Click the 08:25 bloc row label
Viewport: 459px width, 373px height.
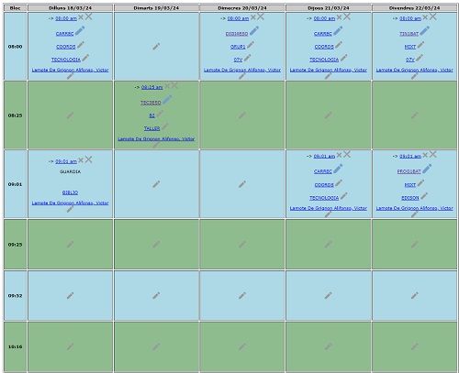pos(15,115)
